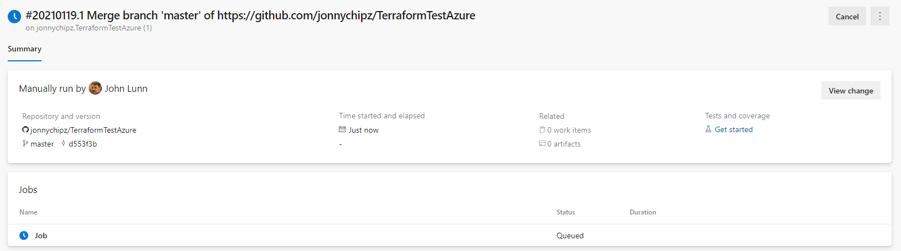
Task: Open the master branch link
Action: [x=42, y=144]
